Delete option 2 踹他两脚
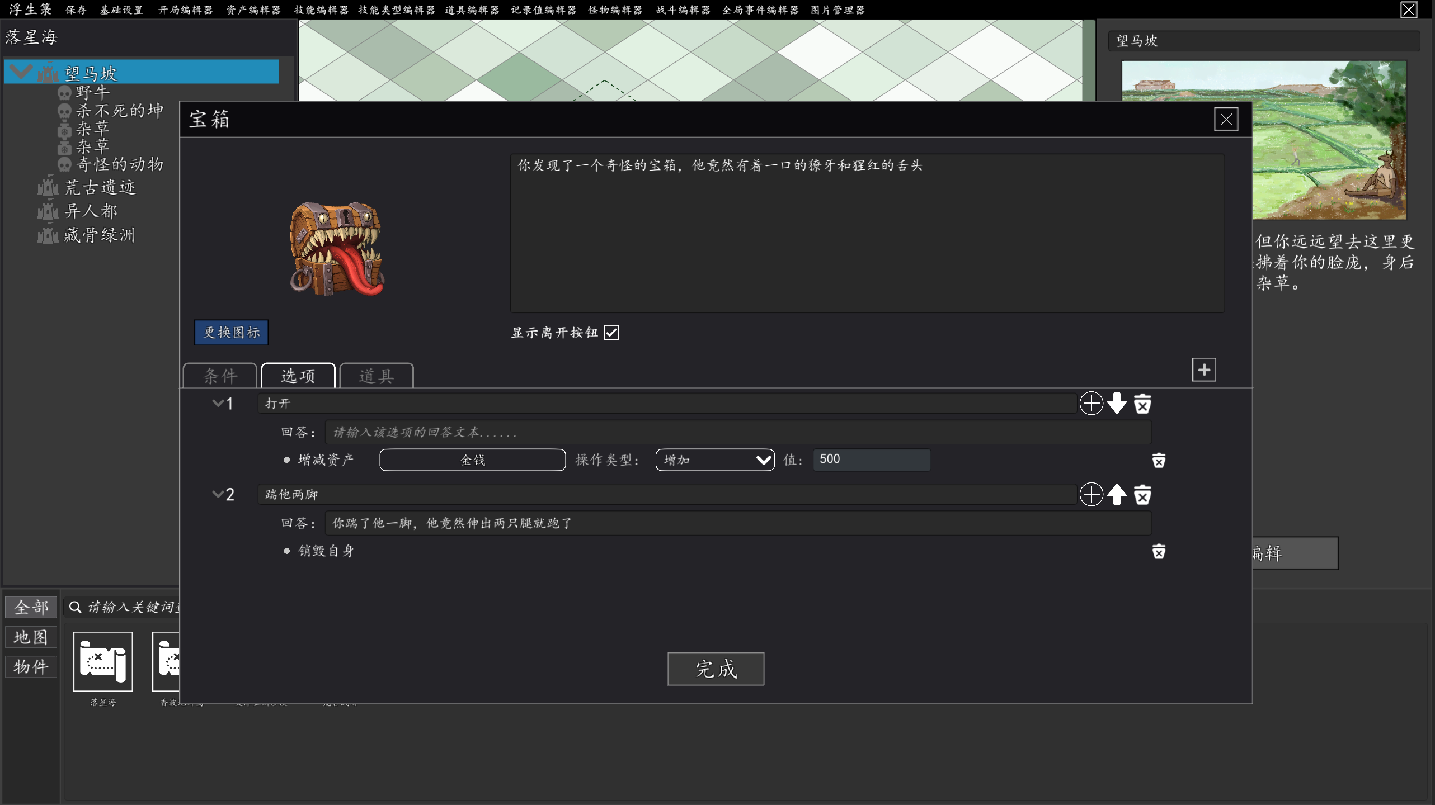1435x805 pixels. click(1142, 495)
